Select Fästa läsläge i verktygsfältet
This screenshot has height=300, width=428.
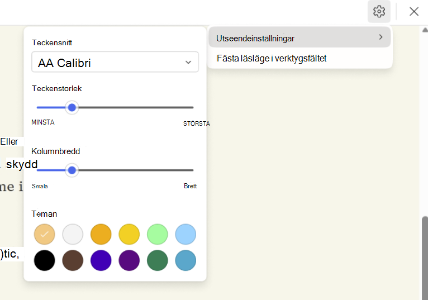[299, 58]
